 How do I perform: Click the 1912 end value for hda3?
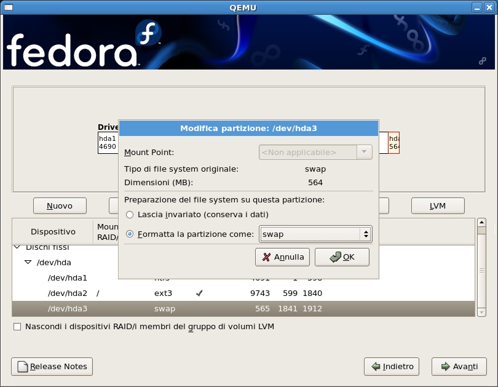[x=312, y=308]
